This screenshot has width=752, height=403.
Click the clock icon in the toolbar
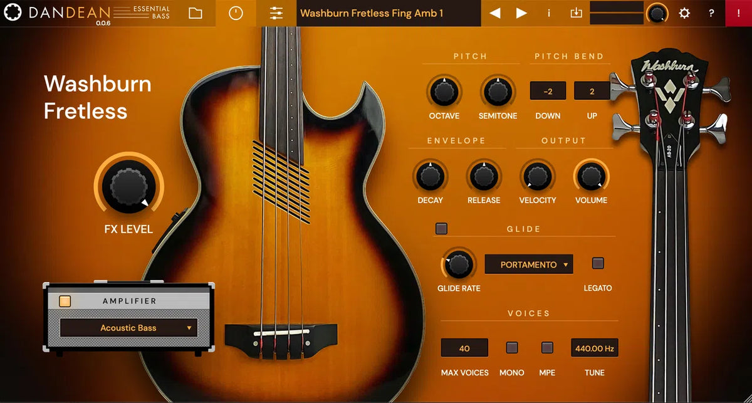point(236,13)
